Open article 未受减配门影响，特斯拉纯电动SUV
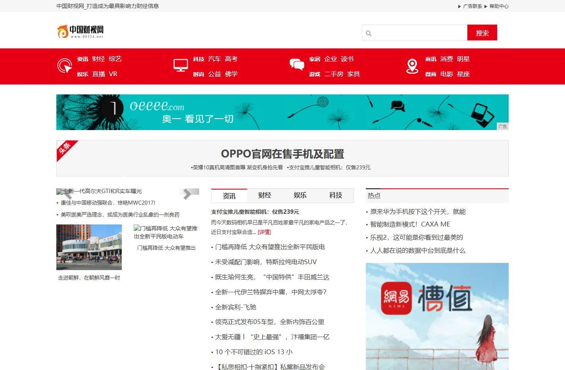 click(x=266, y=262)
